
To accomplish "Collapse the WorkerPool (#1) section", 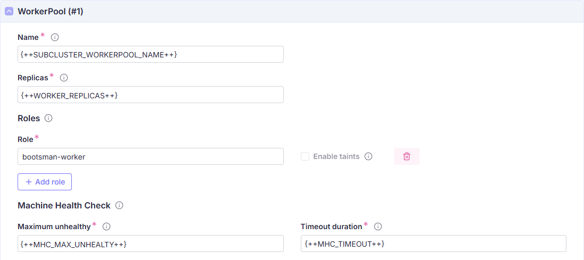I will click(9, 11).
